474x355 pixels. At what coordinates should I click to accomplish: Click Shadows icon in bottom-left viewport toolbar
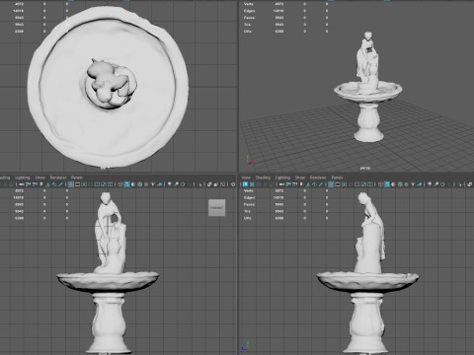pos(159,184)
